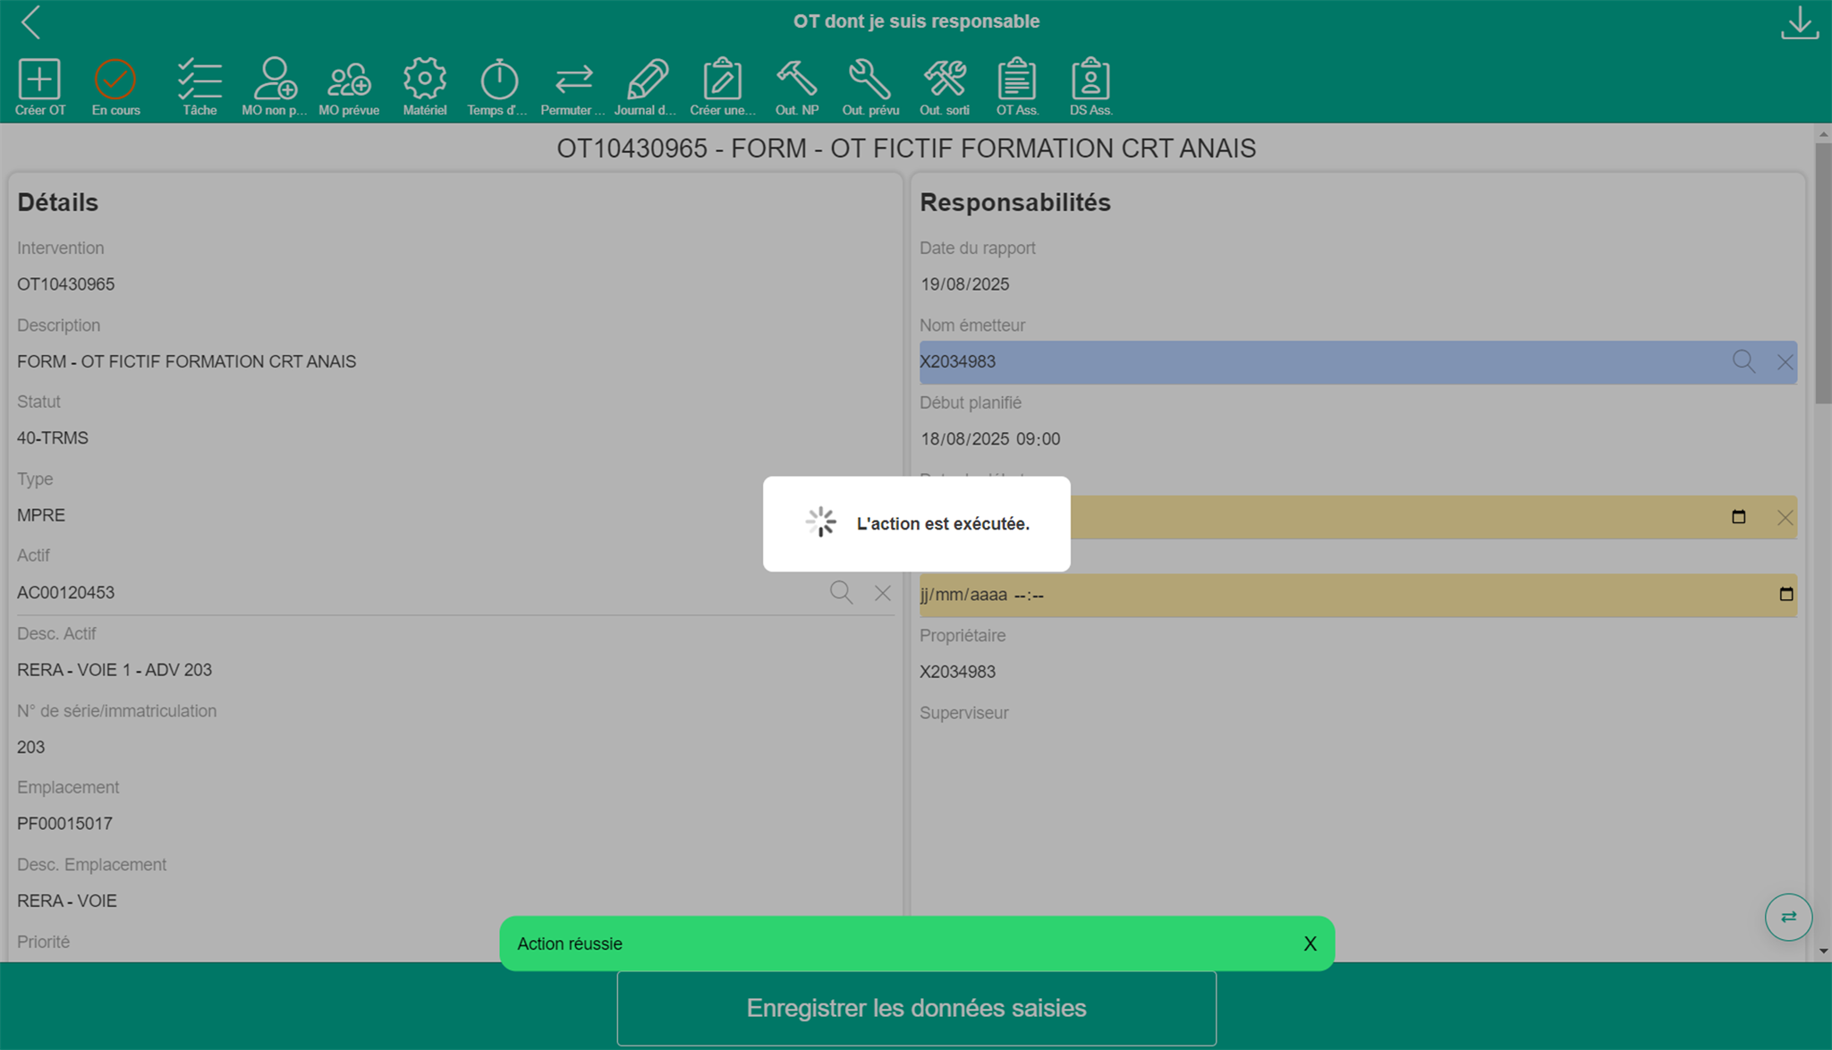Open the calendar picker in the jj/mm/aaaa field
Viewport: 1832px width, 1050px height.
[x=1785, y=595]
